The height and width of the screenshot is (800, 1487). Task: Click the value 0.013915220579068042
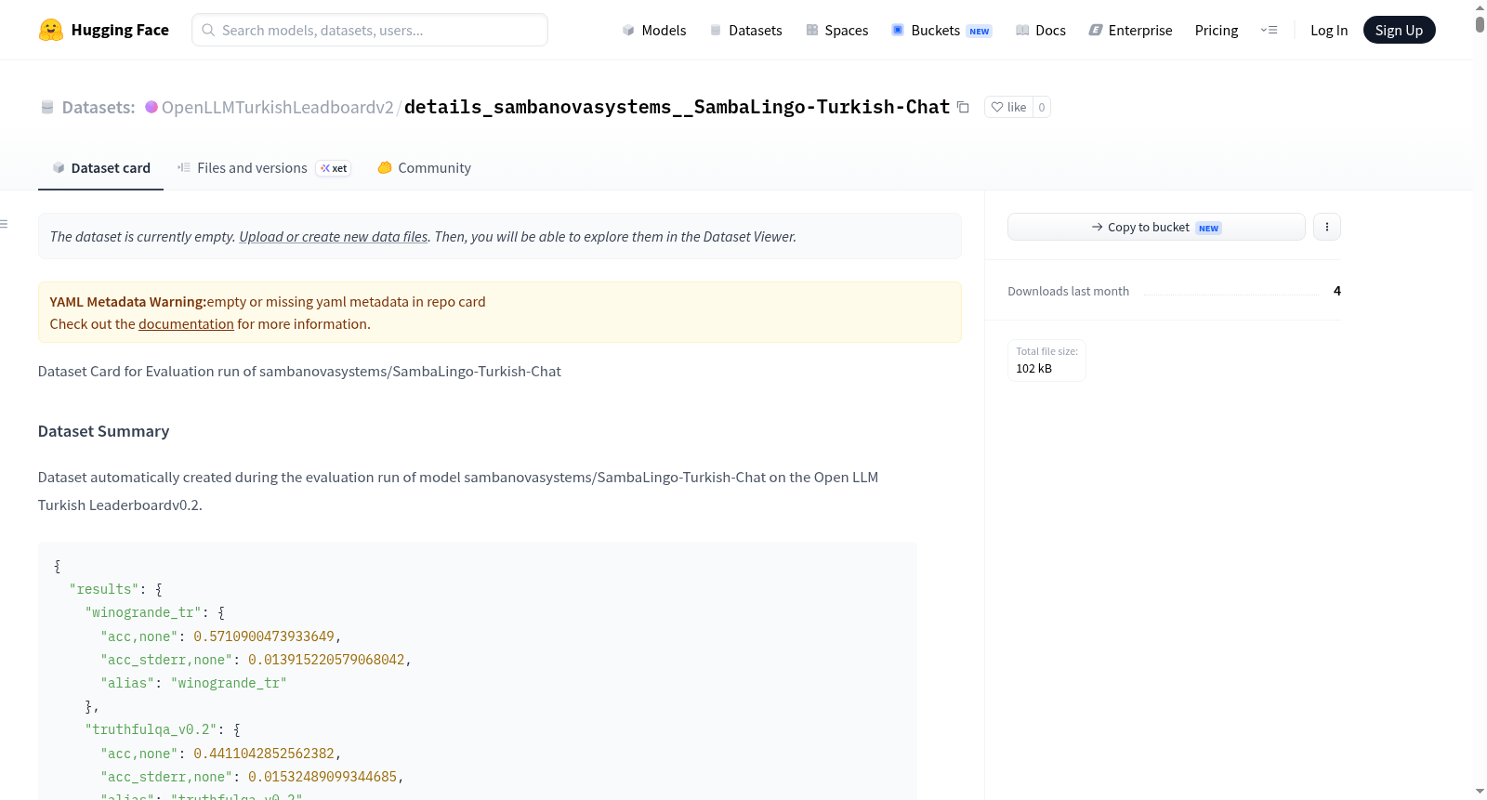326,660
